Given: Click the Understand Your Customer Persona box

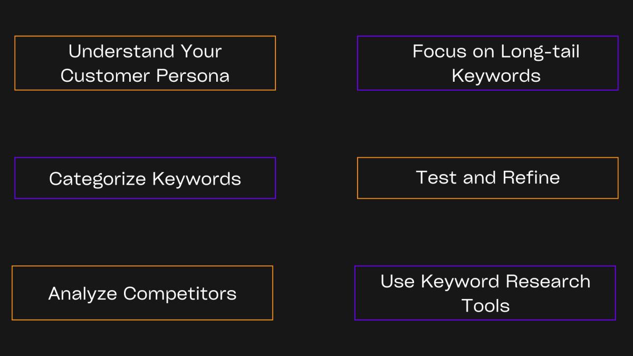Looking at the screenshot, I should (145, 63).
